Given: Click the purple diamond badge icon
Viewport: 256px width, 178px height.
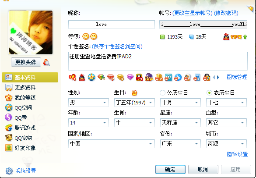Looking at the screenshot, I should point(130,77).
